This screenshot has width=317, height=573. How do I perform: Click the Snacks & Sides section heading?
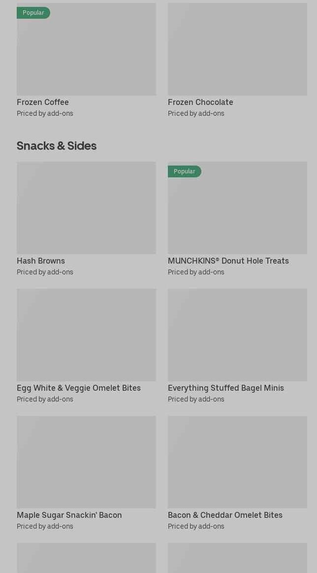(57, 146)
